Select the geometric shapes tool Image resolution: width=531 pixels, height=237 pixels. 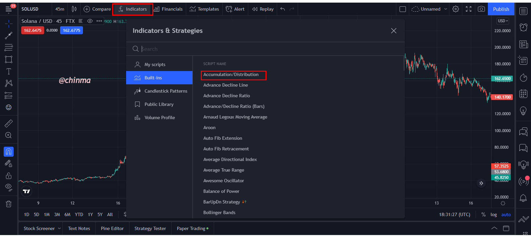[x=9, y=59]
